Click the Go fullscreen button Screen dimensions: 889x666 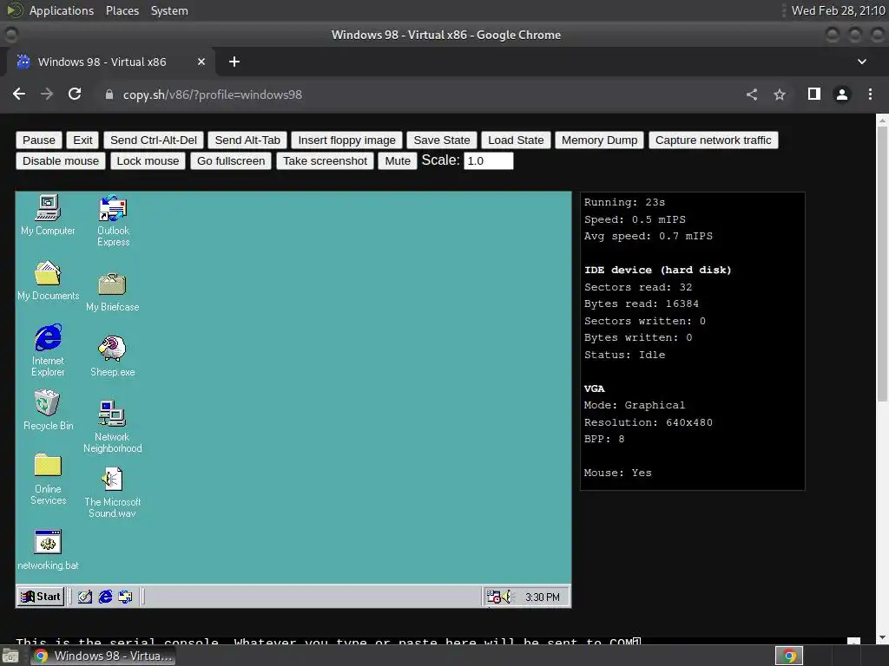click(231, 160)
